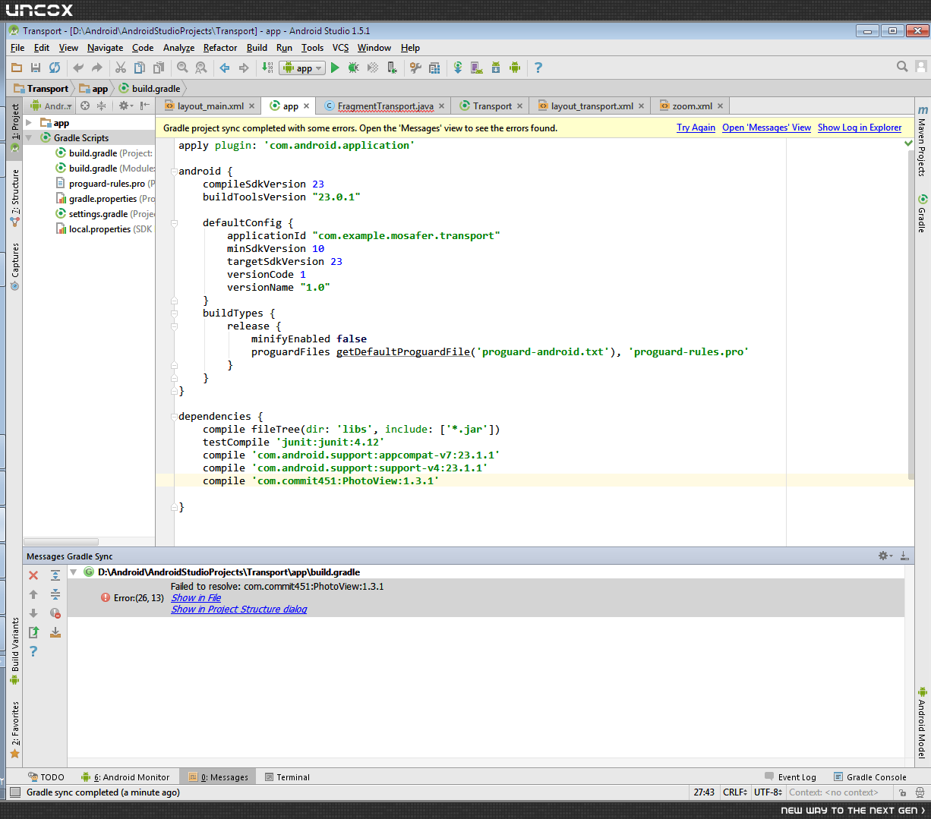The height and width of the screenshot is (819, 931).
Task: Attach debugger to Android process icon
Action: [392, 68]
